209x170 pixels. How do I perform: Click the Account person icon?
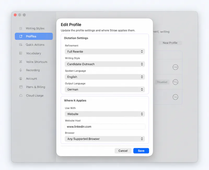[21, 79]
